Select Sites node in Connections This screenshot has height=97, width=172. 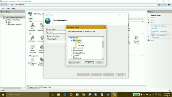pyautogui.click(x=9, y=22)
